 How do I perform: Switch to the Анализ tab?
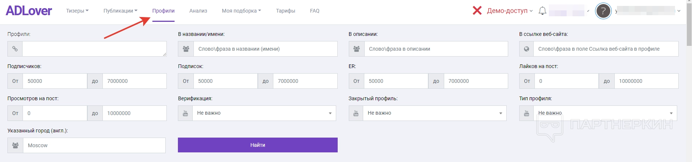point(198,11)
